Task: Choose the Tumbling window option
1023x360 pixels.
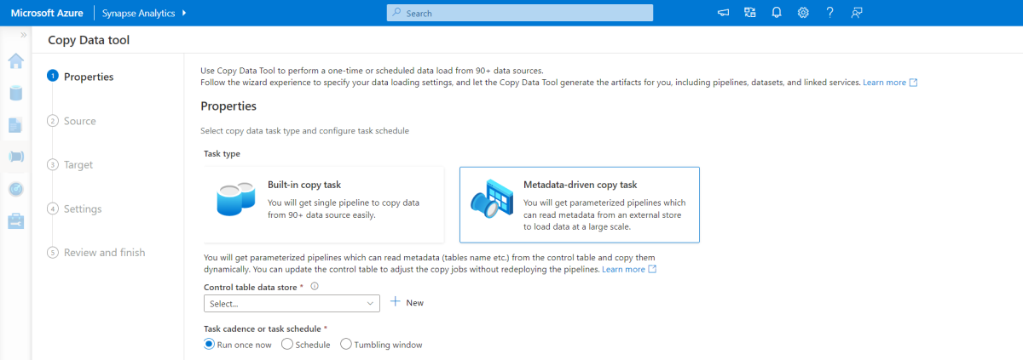Action: (x=346, y=345)
